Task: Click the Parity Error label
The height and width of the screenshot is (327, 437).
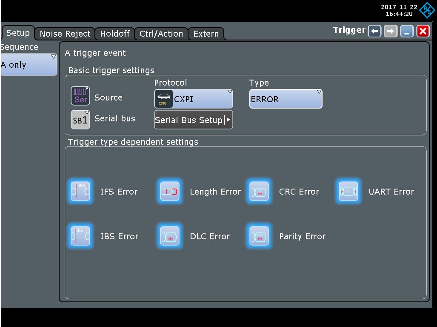Action: pyautogui.click(x=303, y=236)
